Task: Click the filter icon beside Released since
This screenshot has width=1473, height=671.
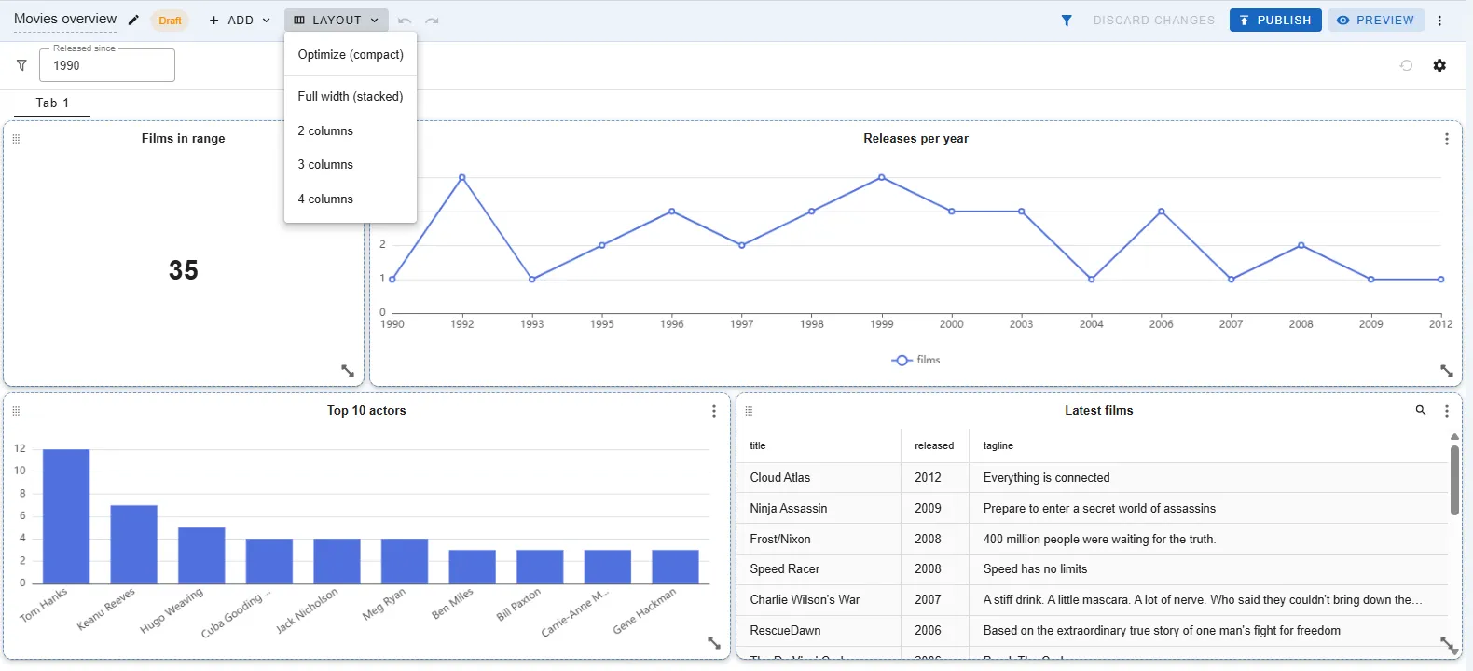Action: [x=21, y=65]
